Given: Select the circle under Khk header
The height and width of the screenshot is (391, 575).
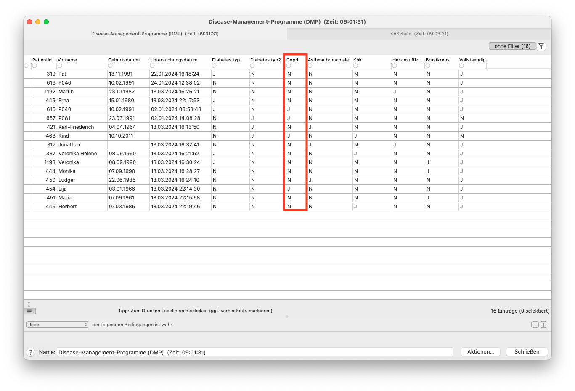Looking at the screenshot, I should [355, 66].
